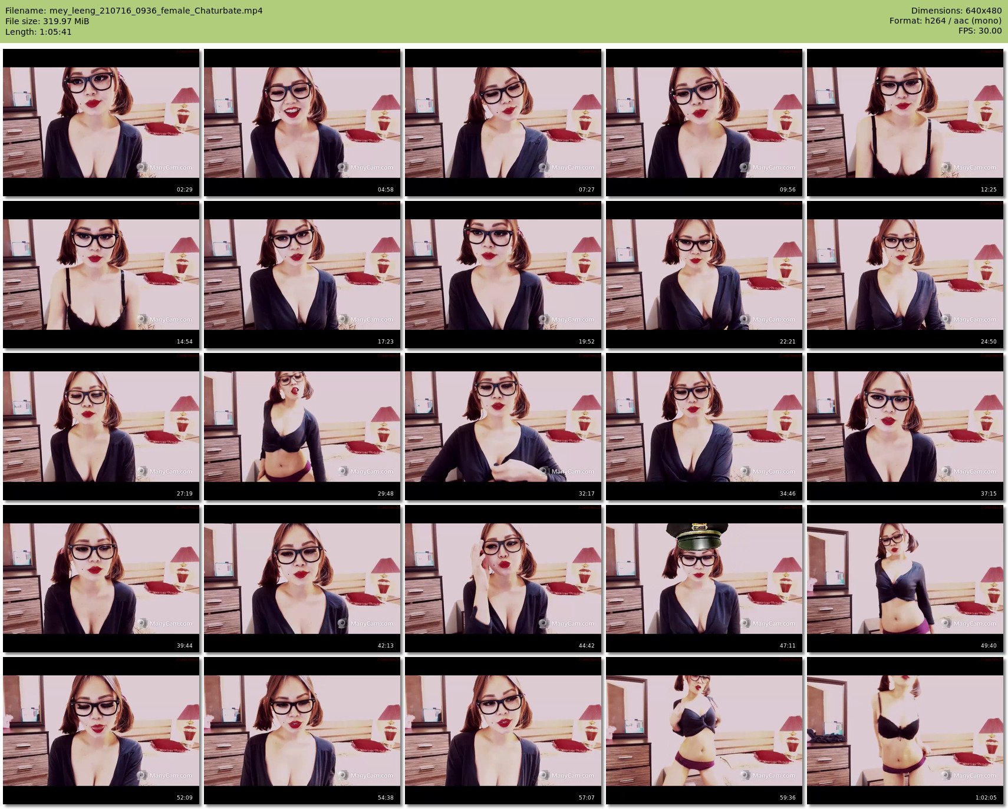Click the thumbnail timestamped 02:29
The height and width of the screenshot is (809, 1008).
point(101,122)
